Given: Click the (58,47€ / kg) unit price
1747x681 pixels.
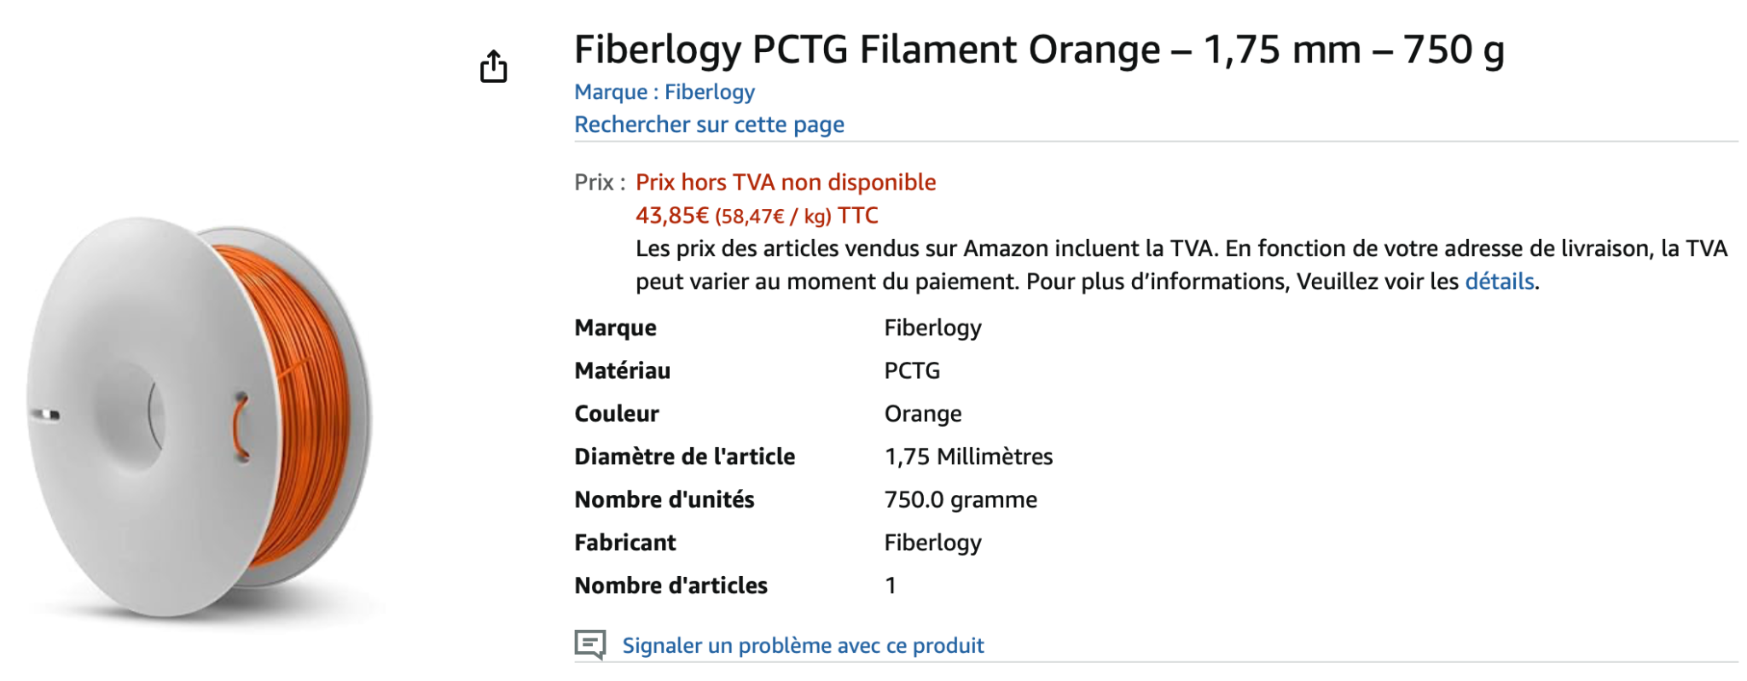Looking at the screenshot, I should [773, 217].
